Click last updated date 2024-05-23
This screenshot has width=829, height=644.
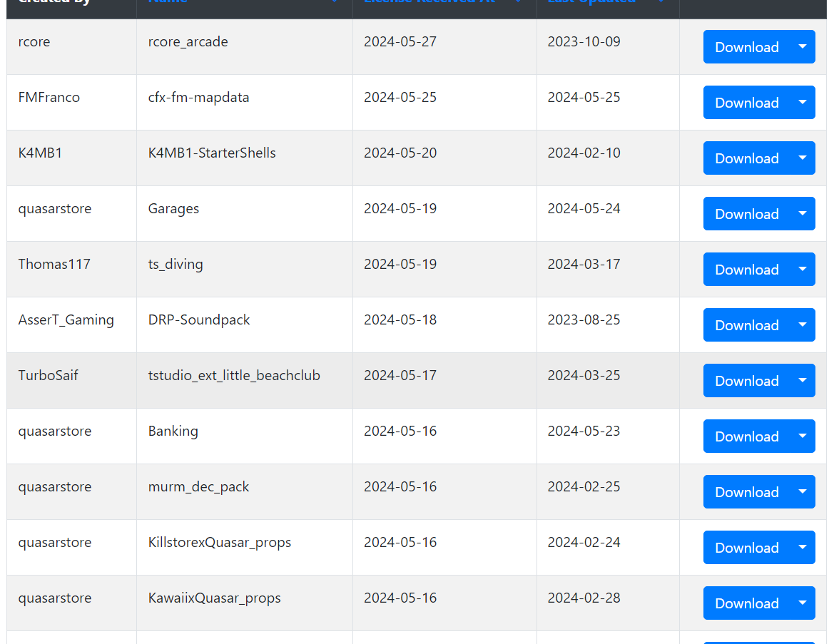pos(584,431)
